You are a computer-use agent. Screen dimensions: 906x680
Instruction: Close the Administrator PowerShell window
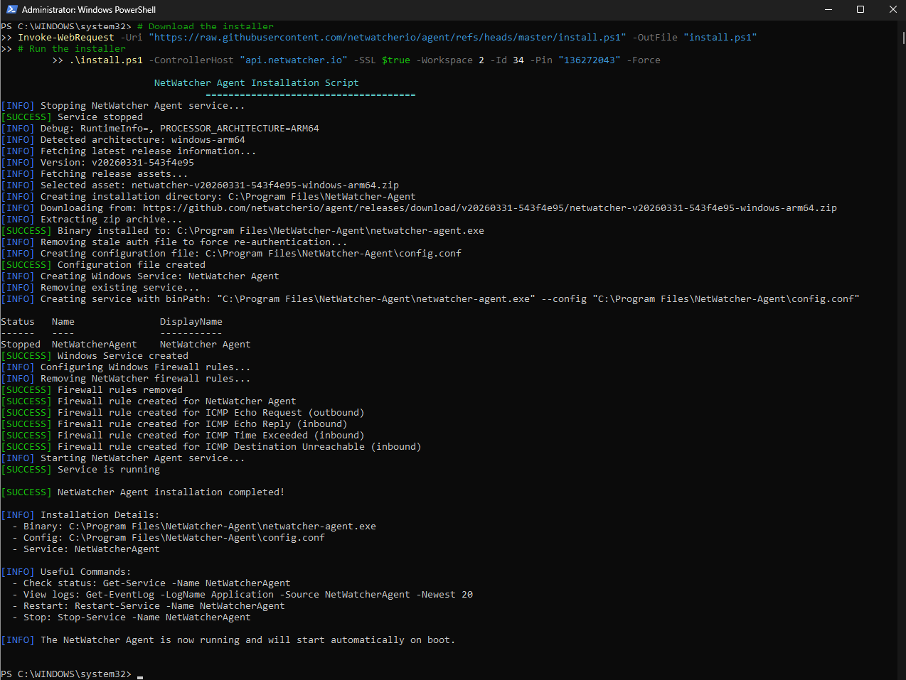click(892, 9)
